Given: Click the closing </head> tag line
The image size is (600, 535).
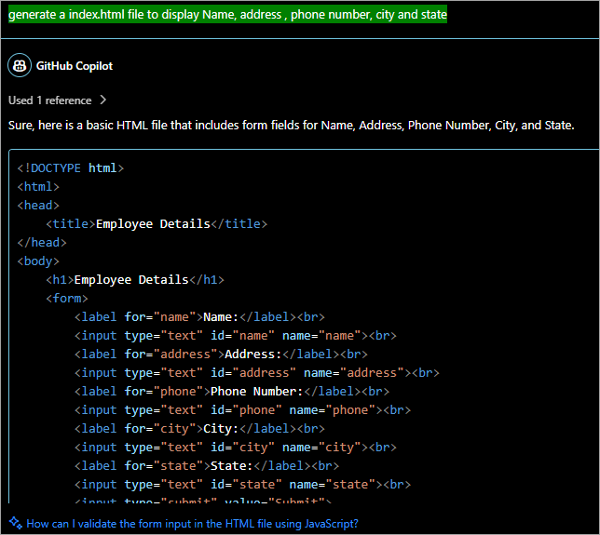Looking at the screenshot, I should 42,243.
